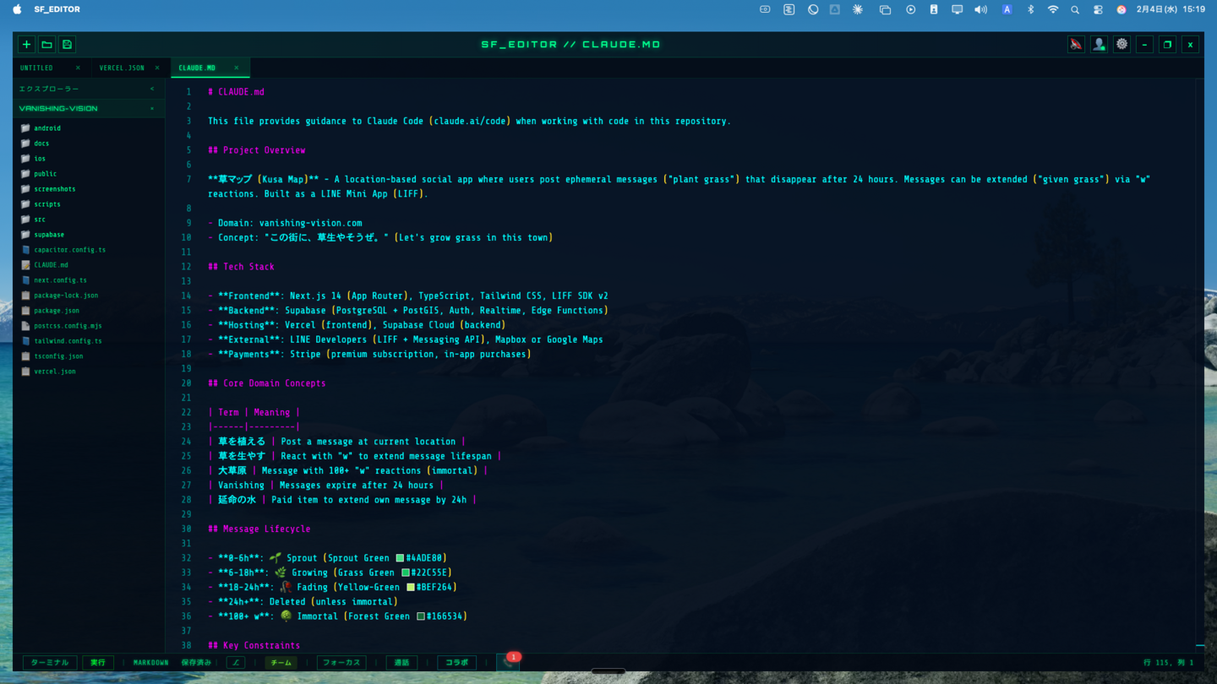Open macOS Spotlight search in menu bar
1217x684 pixels.
(1075, 10)
